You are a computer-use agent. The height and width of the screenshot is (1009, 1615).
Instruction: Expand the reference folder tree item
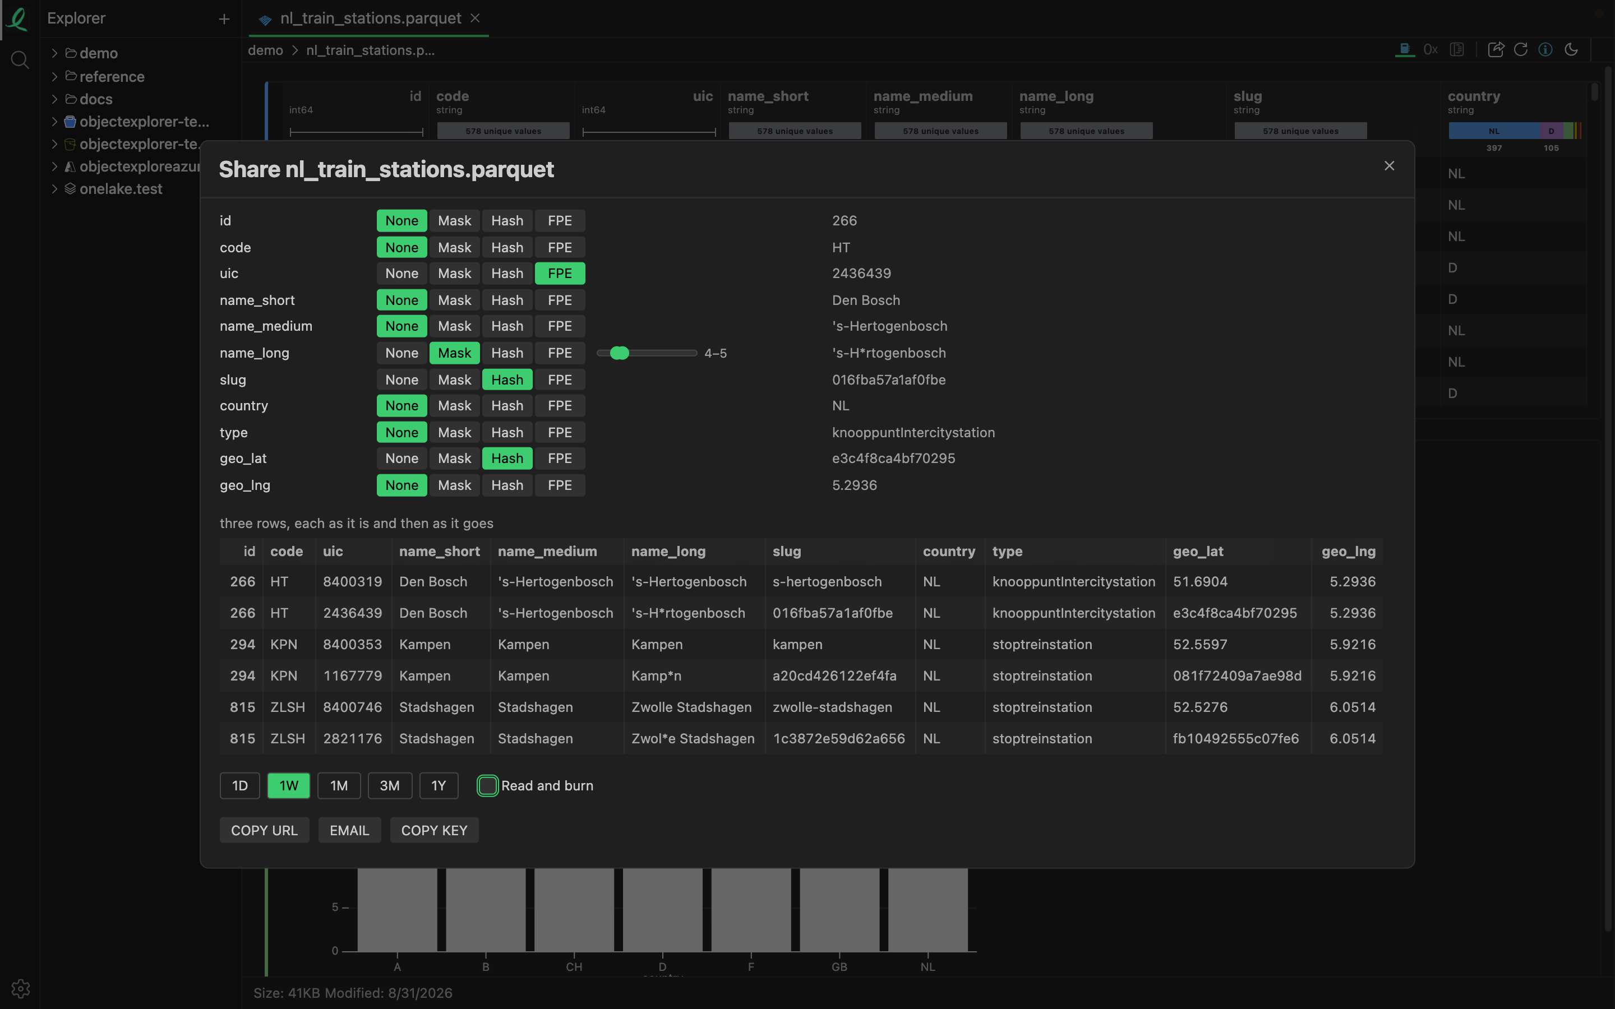point(55,77)
